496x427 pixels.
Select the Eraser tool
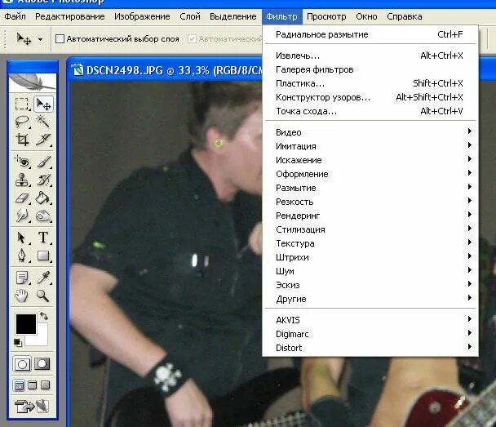tap(22, 198)
